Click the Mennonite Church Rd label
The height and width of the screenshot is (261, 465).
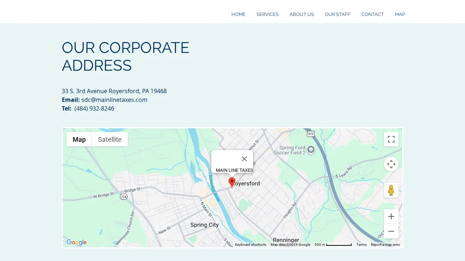[125, 228]
